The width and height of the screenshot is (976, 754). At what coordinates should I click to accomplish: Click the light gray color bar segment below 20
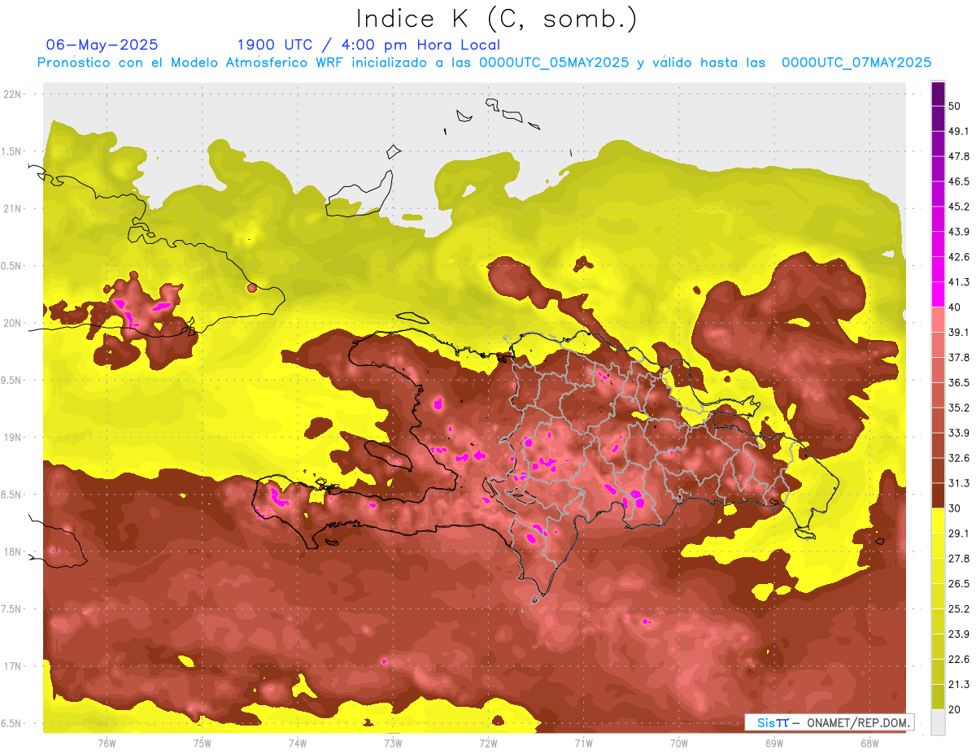coord(938,721)
